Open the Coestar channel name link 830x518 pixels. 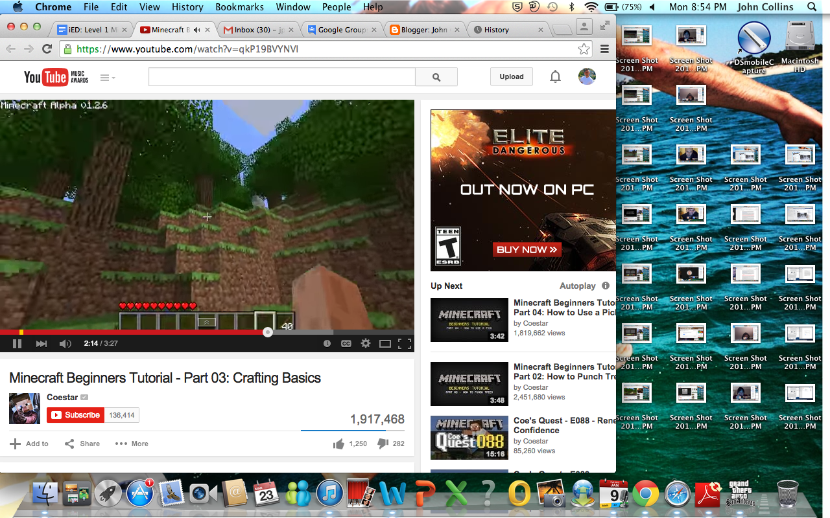[x=62, y=397]
